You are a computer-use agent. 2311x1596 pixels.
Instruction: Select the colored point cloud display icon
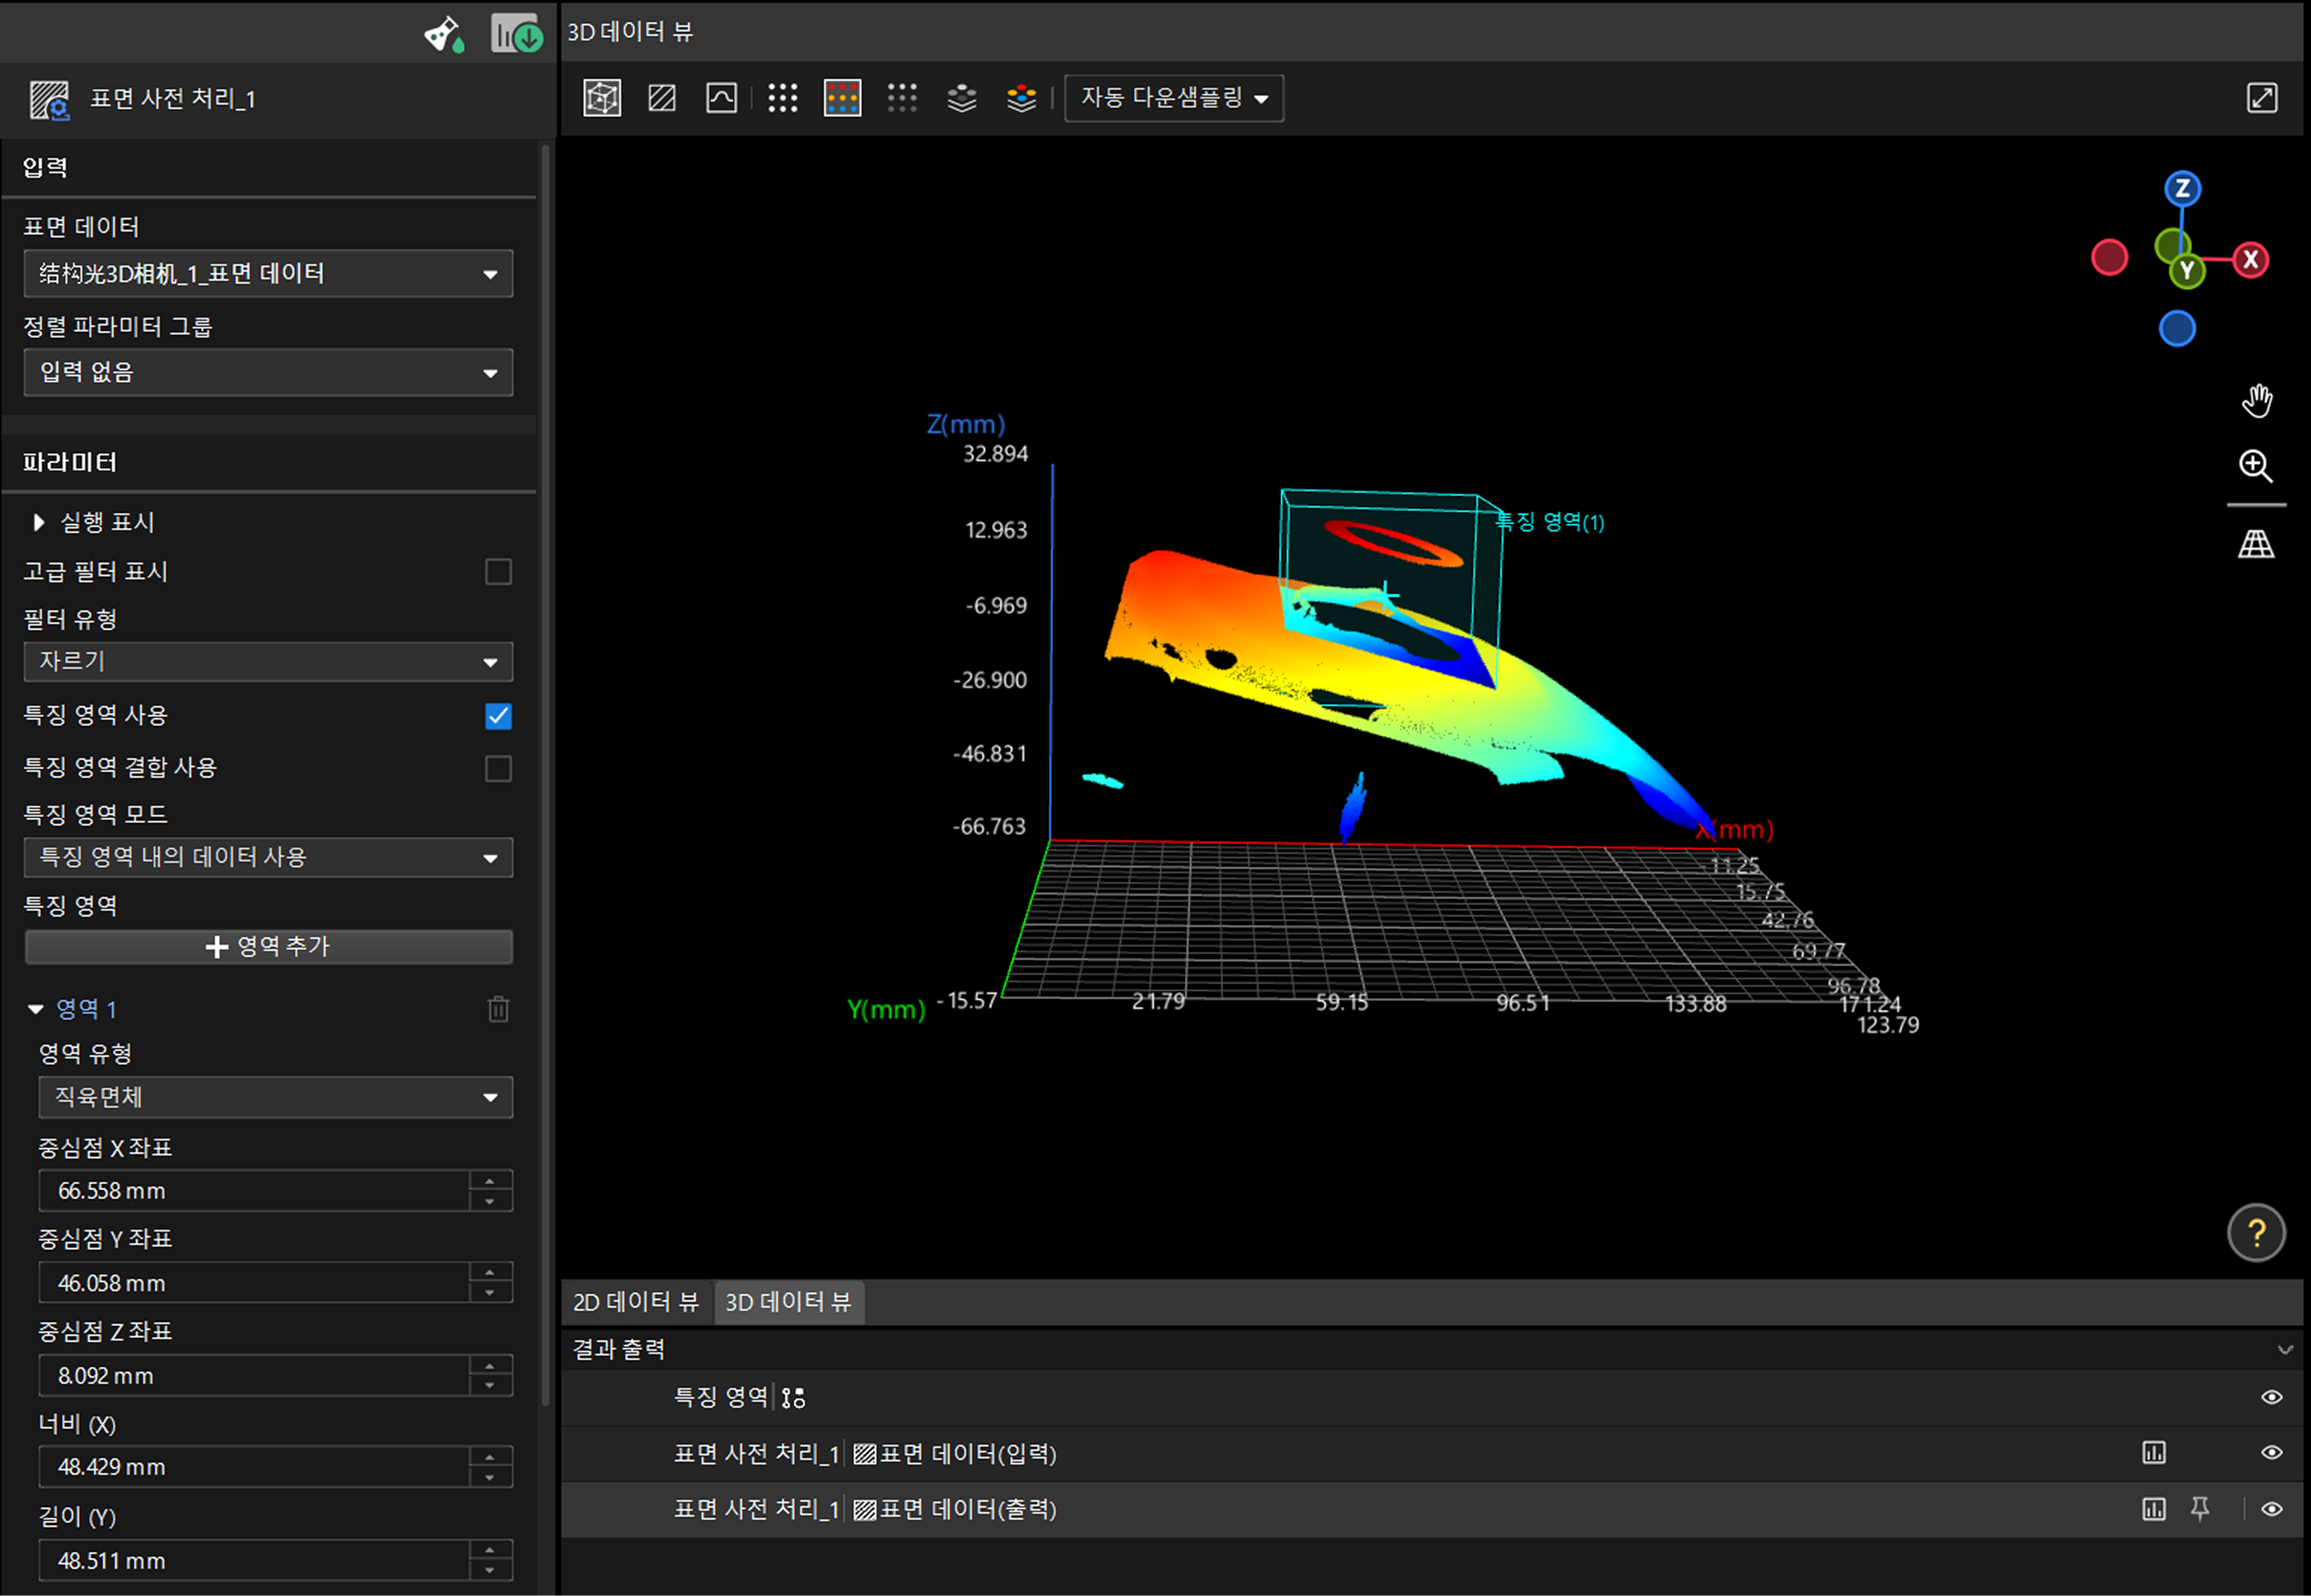pos(842,98)
